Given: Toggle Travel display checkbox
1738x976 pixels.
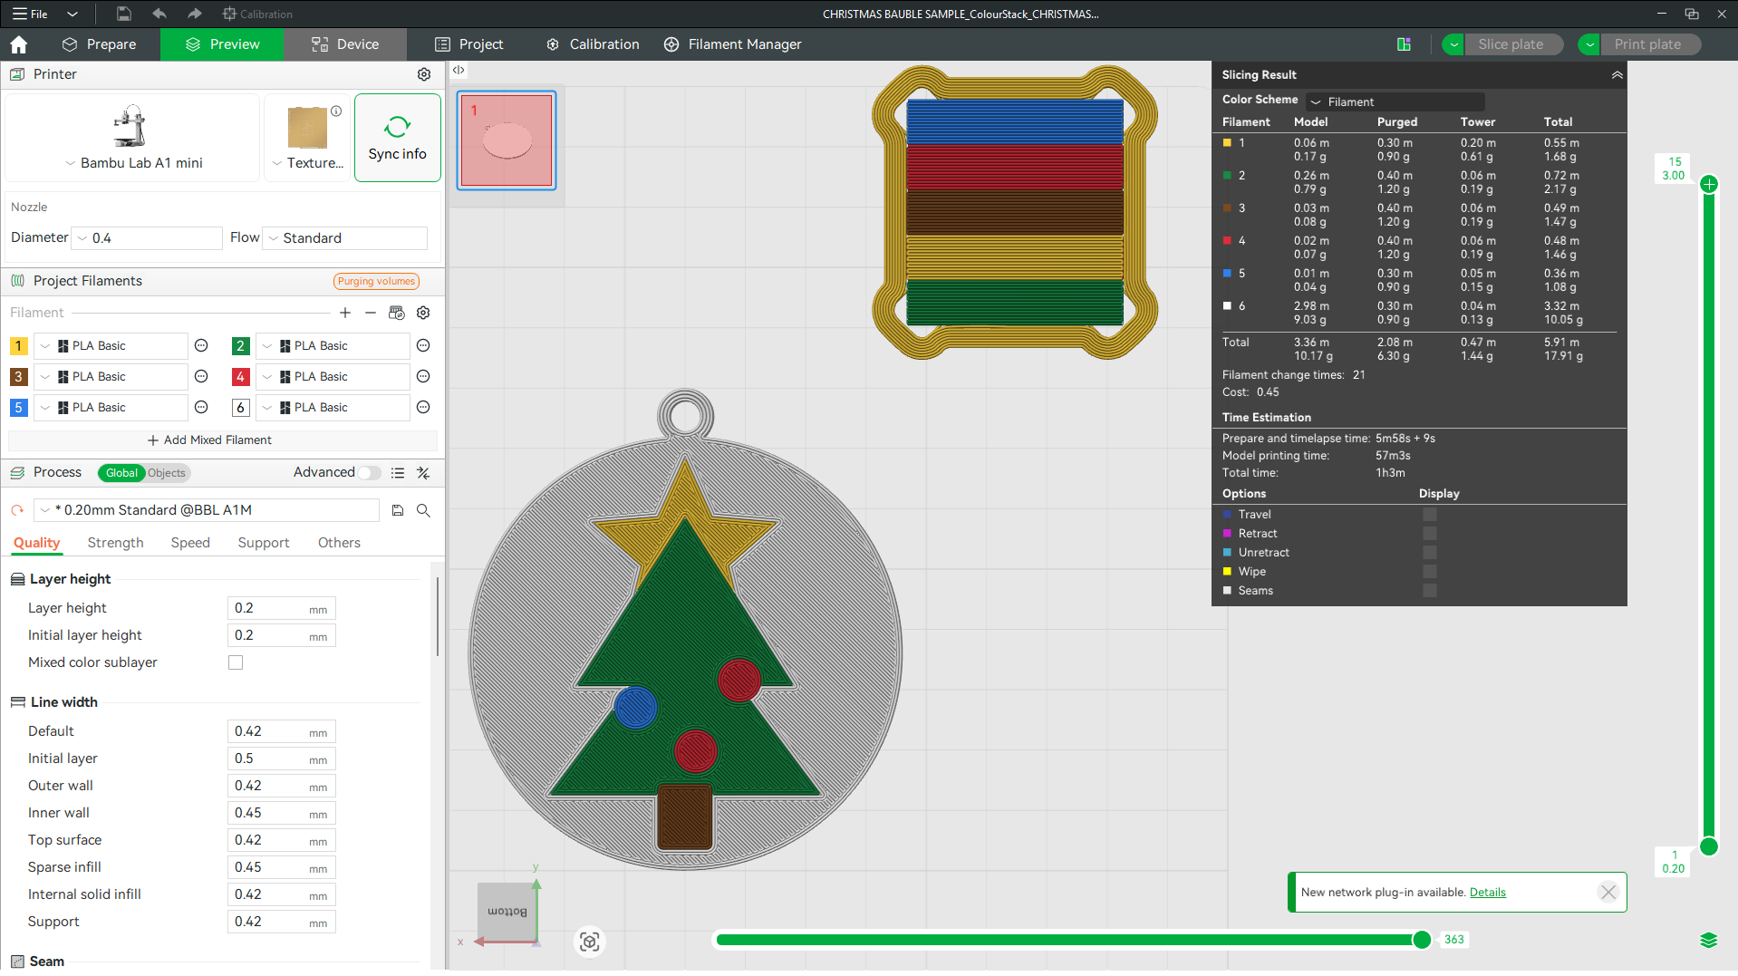Looking at the screenshot, I should point(1430,515).
